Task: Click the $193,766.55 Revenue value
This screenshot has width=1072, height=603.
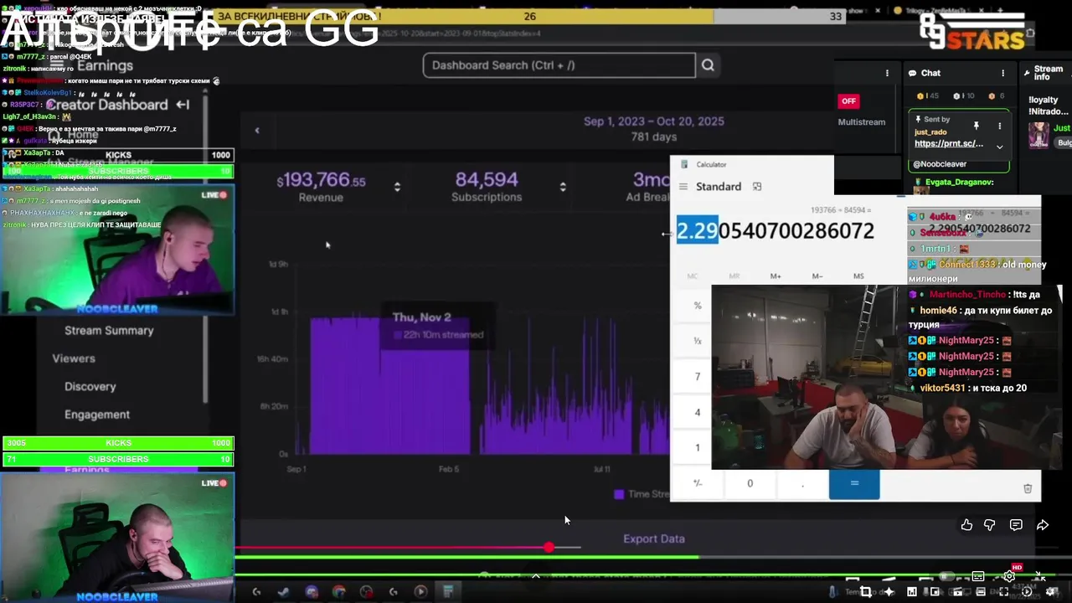Action: 322,180
